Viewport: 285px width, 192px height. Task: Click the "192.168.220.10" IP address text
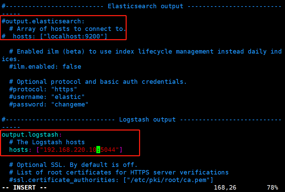(70, 150)
